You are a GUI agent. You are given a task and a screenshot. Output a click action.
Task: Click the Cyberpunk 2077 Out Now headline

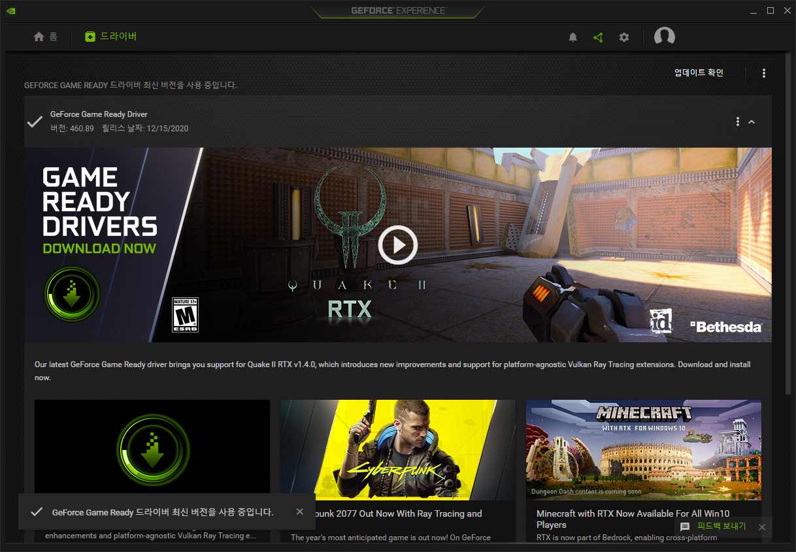399,513
